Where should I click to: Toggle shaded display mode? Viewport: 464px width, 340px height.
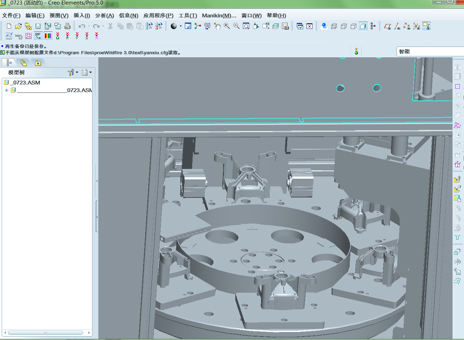click(x=363, y=26)
